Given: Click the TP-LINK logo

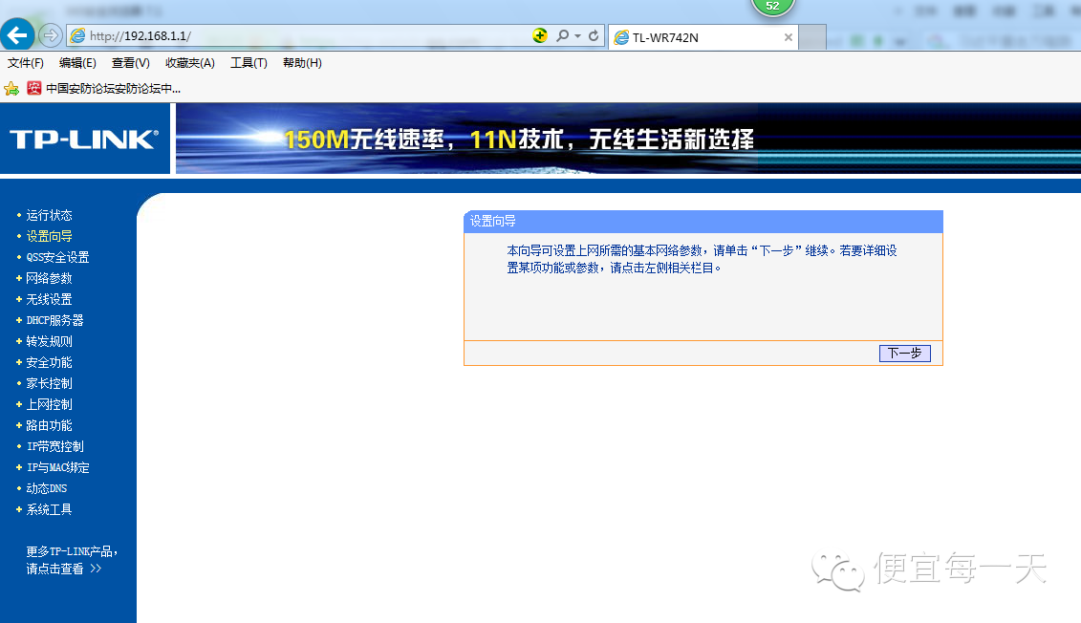Looking at the screenshot, I should 84,140.
